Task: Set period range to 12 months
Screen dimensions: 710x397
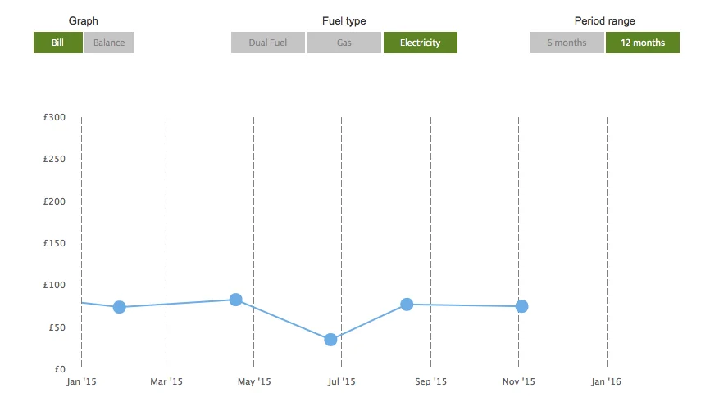Action: pos(643,43)
